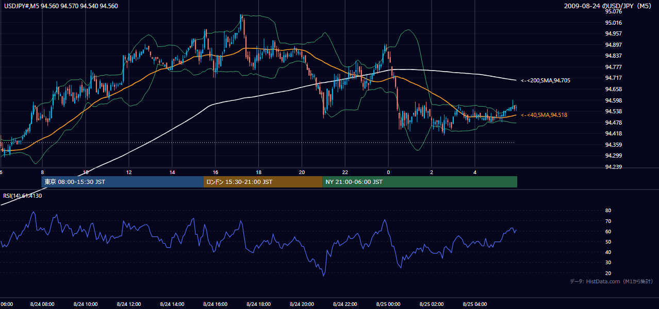Image resolution: width=659 pixels, height=309 pixels.
Task: Click price axis value 94.538
Action: 614,111
